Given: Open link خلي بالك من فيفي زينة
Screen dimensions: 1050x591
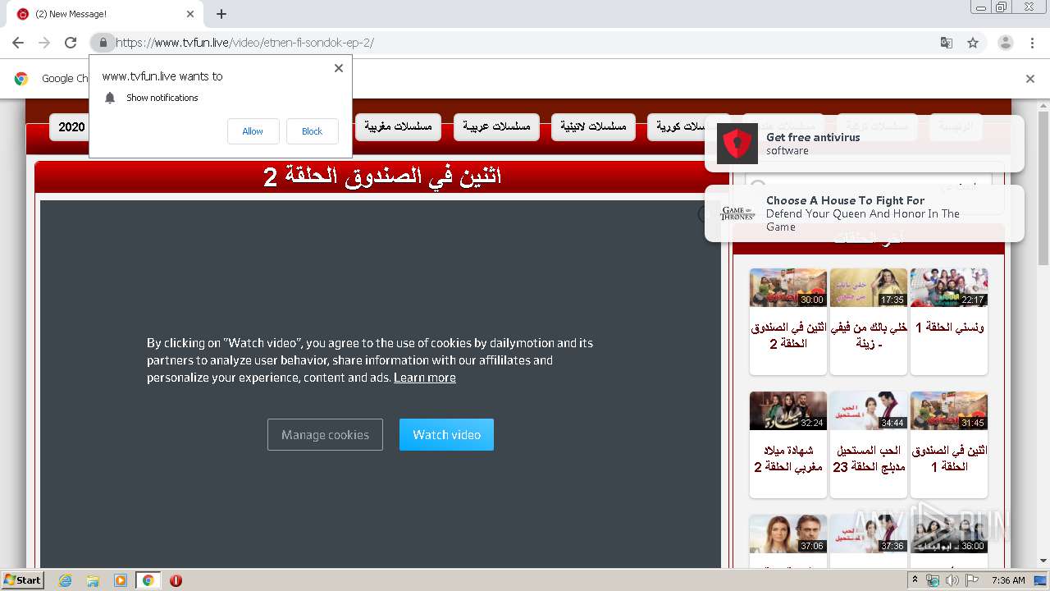Looking at the screenshot, I should click(869, 336).
